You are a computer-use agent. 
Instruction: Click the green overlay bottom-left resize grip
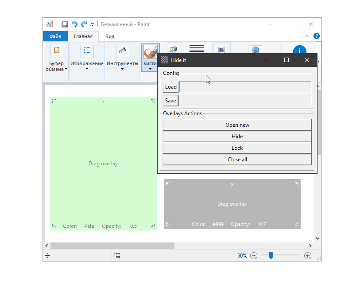point(54,226)
